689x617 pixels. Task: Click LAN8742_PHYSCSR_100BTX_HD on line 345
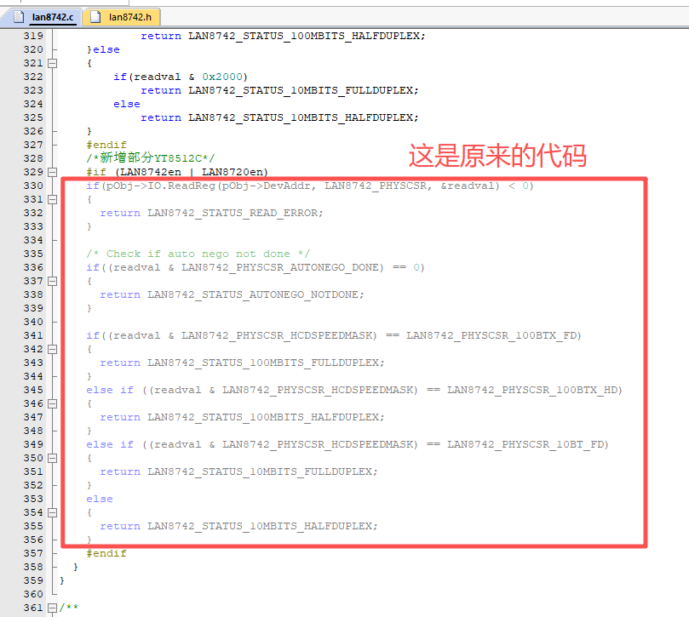[x=532, y=390]
